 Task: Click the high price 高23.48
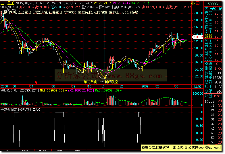point(42,7)
